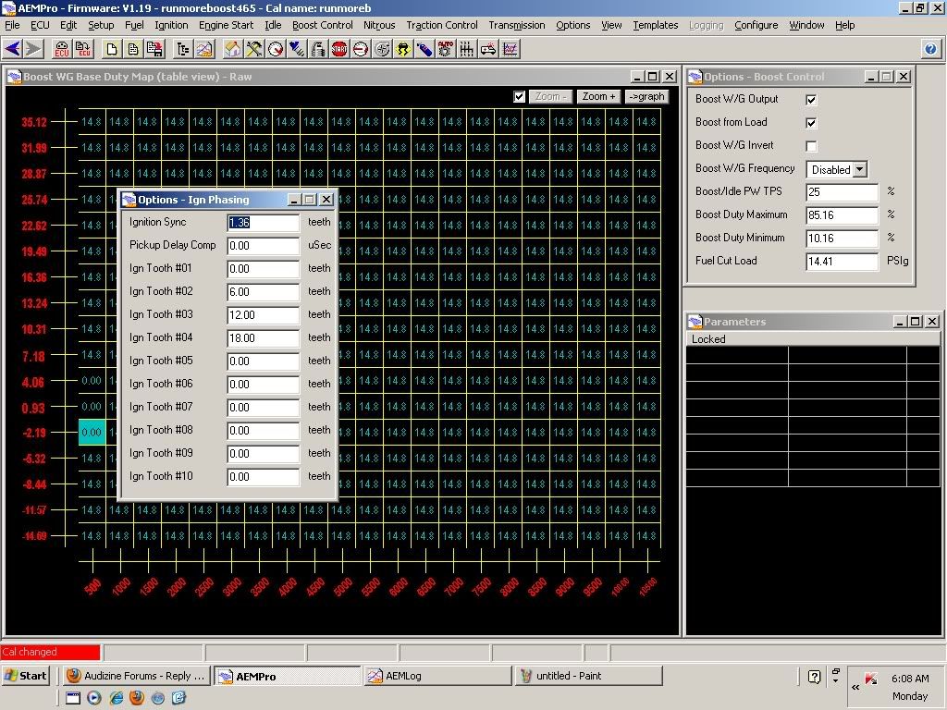Click the Ign Tooth #02 input field
947x710 pixels.
264,292
